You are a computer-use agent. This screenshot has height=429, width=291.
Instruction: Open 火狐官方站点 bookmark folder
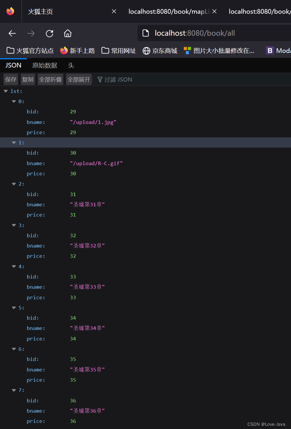coord(30,51)
